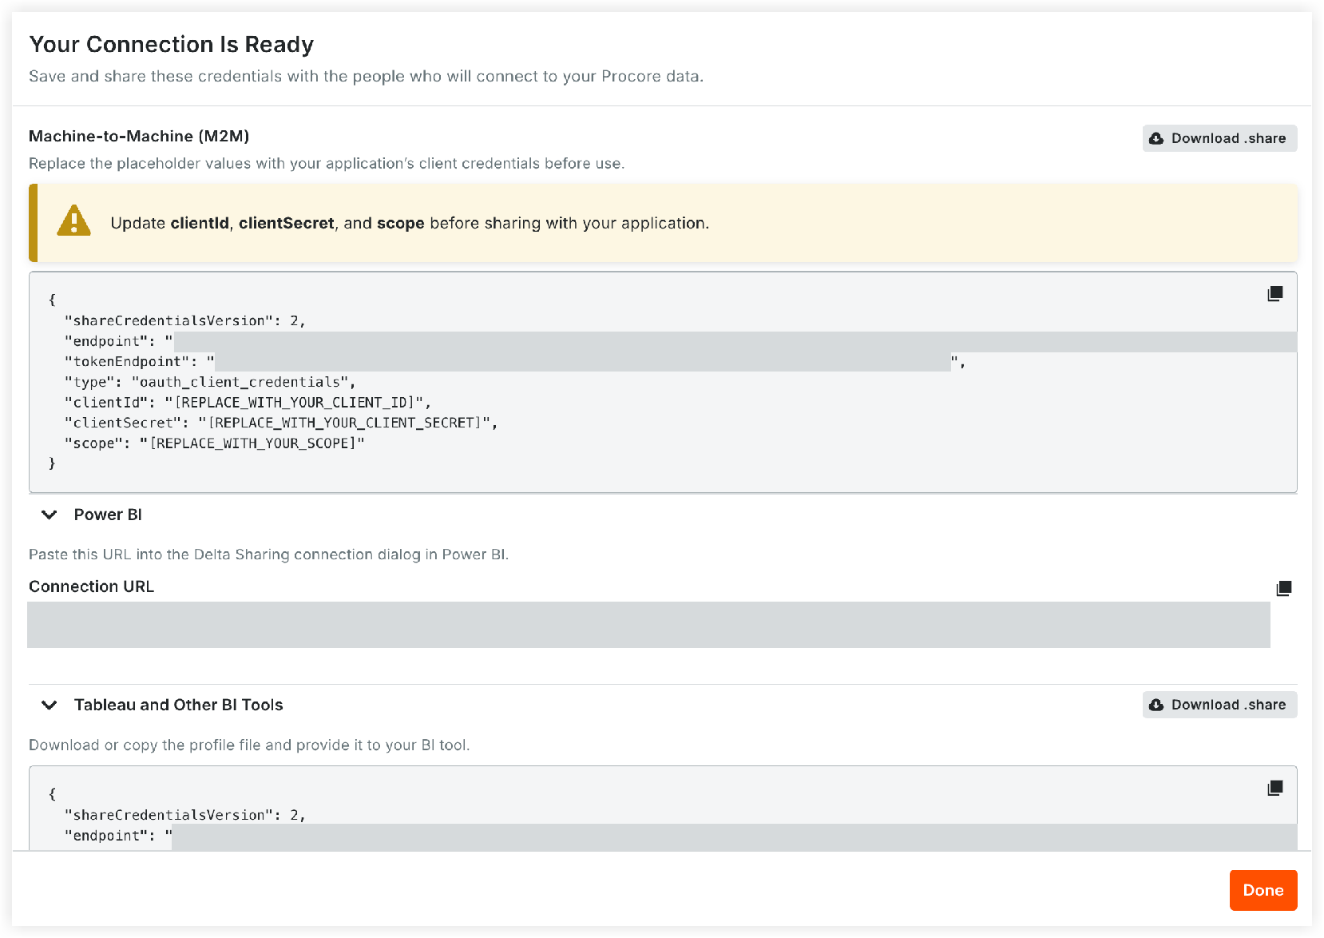Download .share for Tableau and Other BI Tools

[x=1219, y=705]
